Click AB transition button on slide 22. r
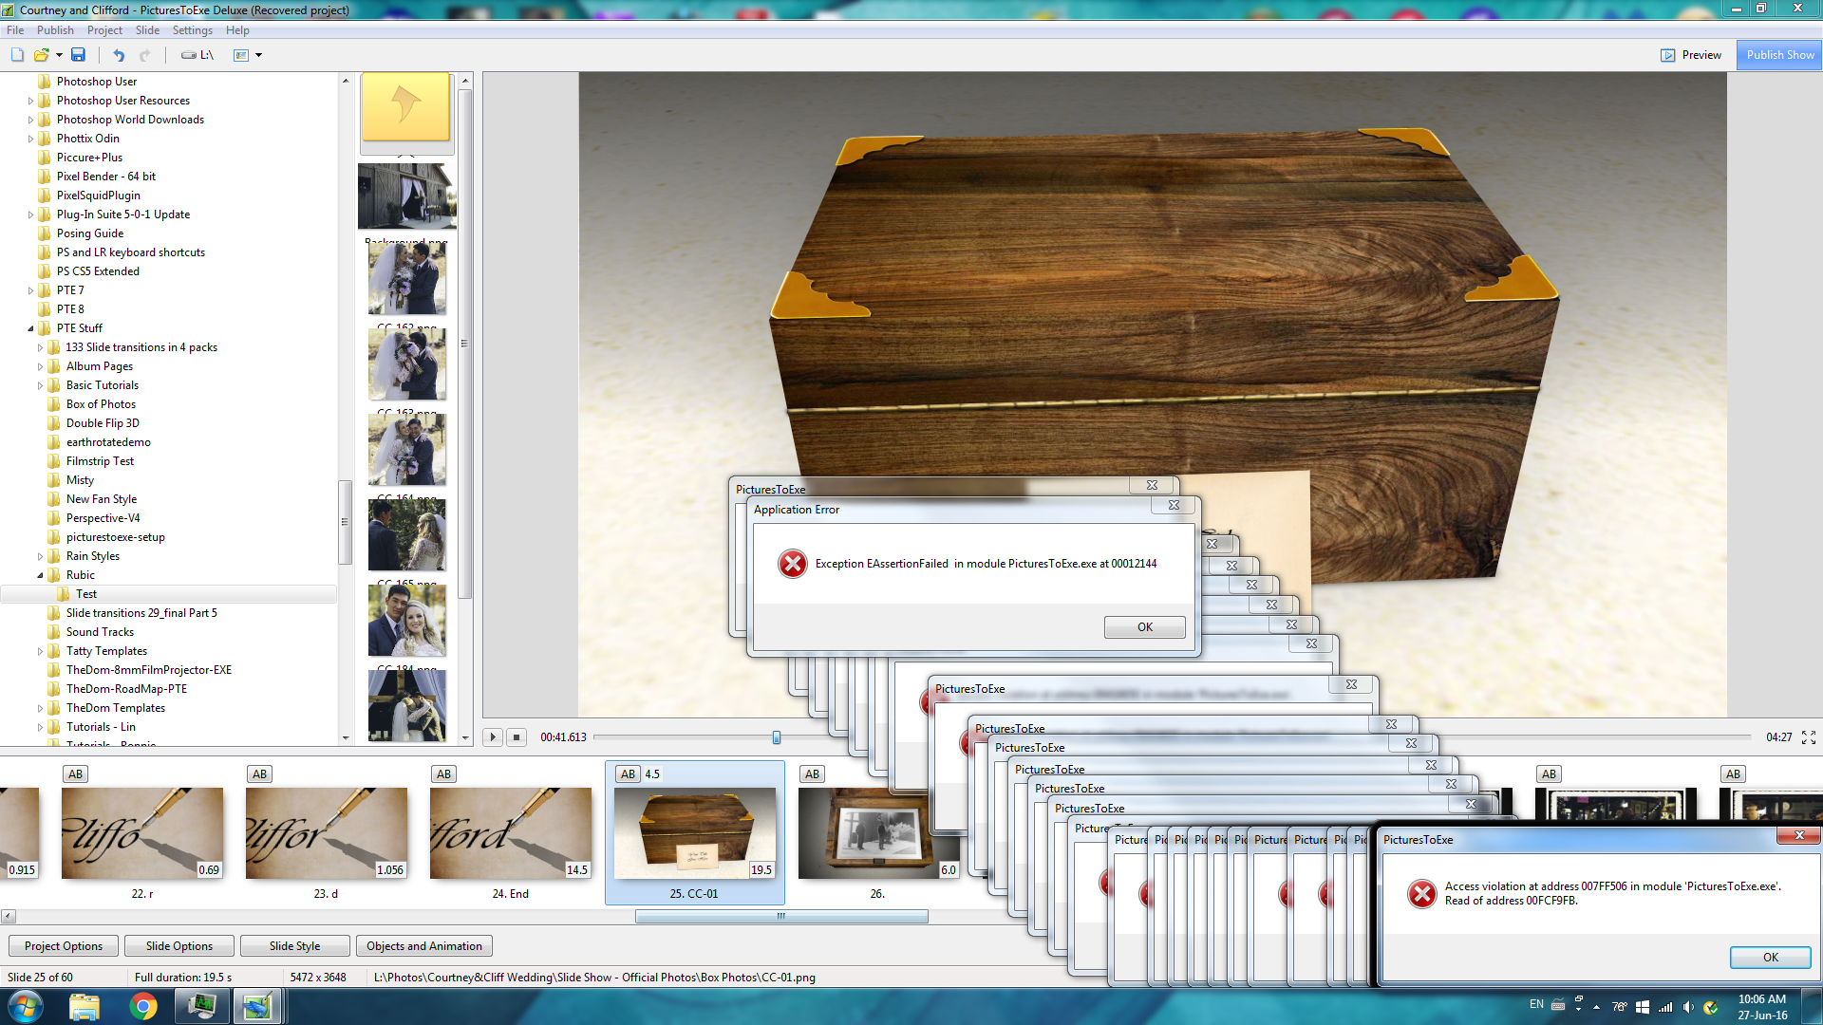The height and width of the screenshot is (1025, 1823). [76, 774]
